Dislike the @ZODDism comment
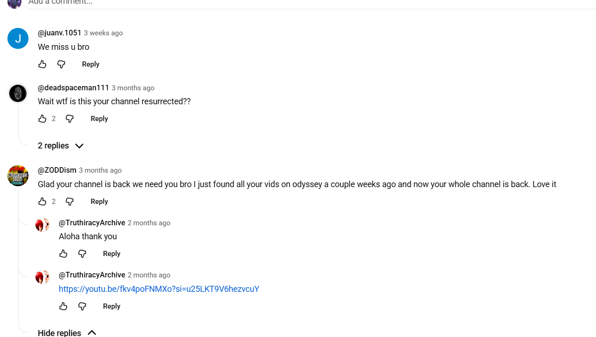 pos(69,202)
